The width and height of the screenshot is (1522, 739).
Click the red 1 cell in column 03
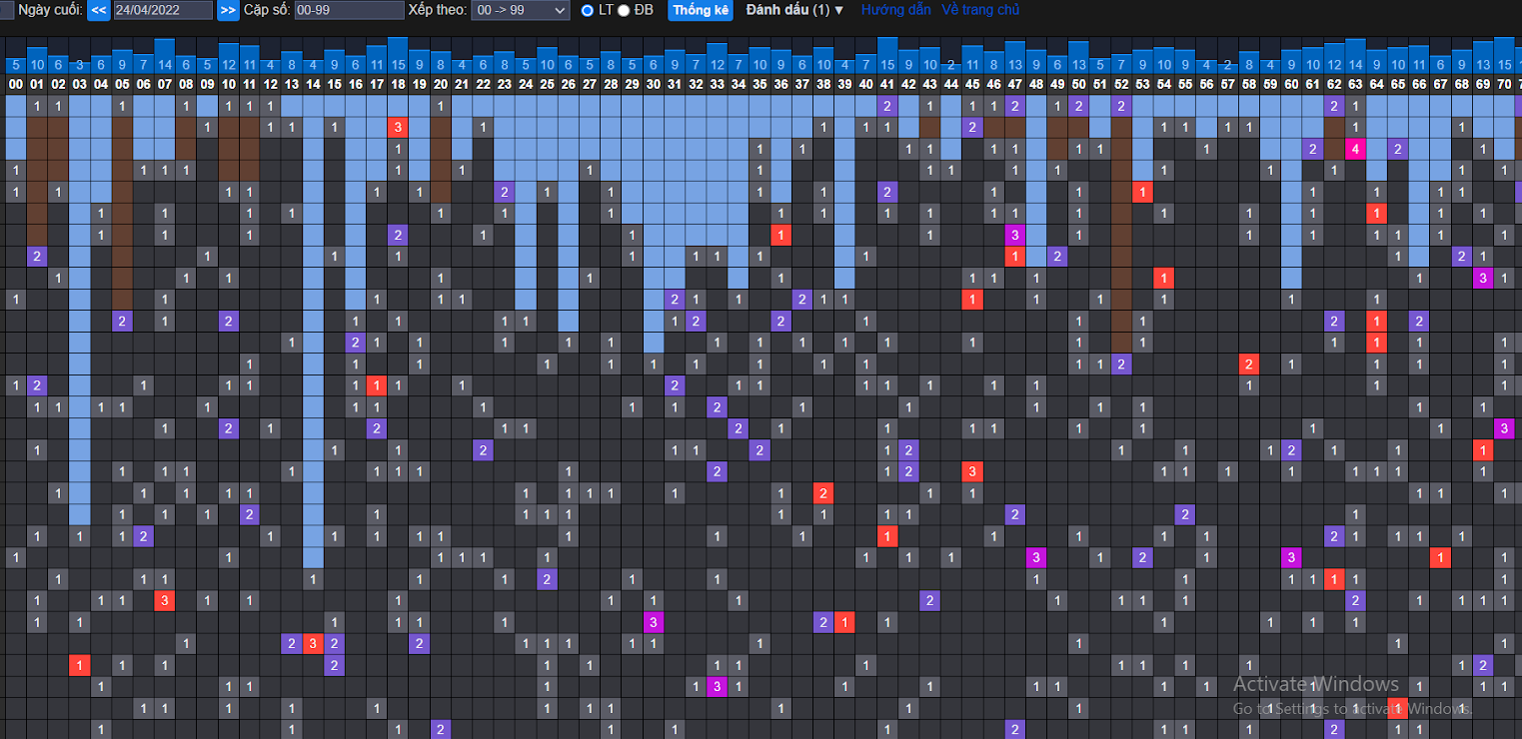click(x=79, y=665)
